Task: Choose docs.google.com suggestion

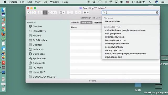Action: [130, 50]
